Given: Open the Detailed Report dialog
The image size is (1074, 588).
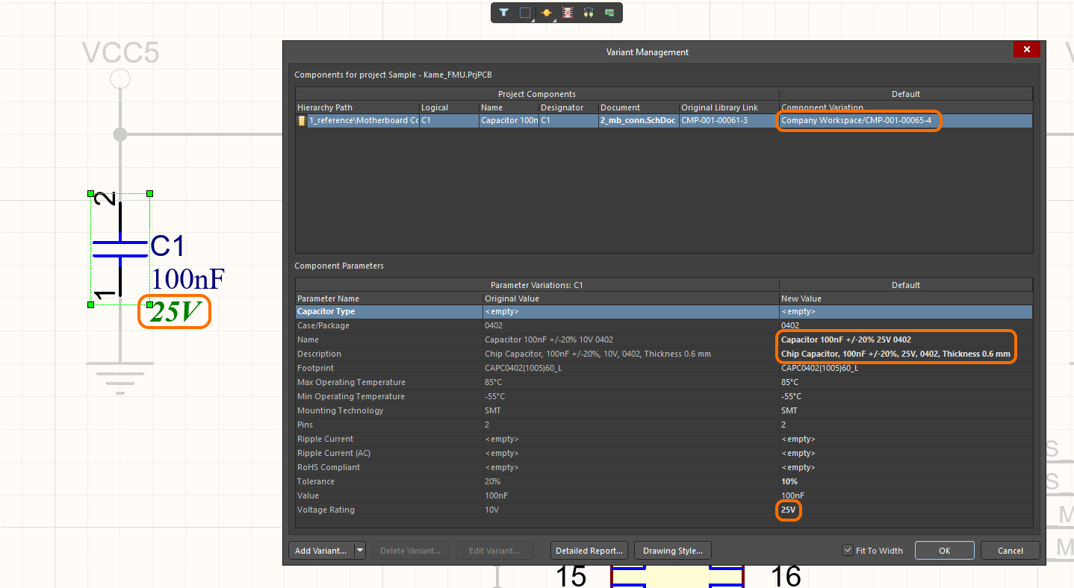Looking at the screenshot, I should [589, 551].
